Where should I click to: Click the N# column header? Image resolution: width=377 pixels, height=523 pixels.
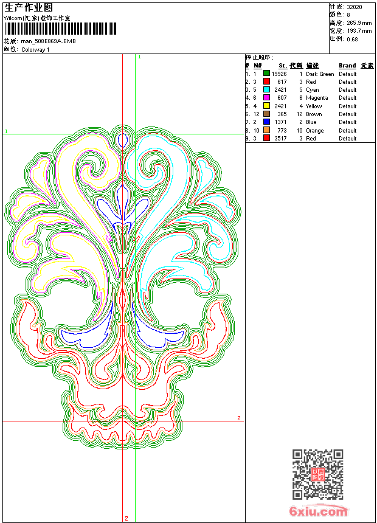click(x=257, y=66)
